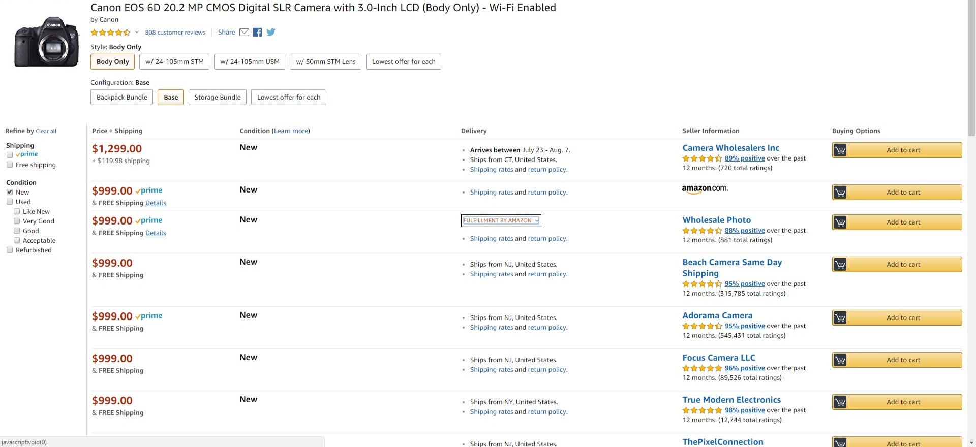Click Prime badge on Adorama Camera price
The image size is (976, 447).
pyautogui.click(x=149, y=316)
